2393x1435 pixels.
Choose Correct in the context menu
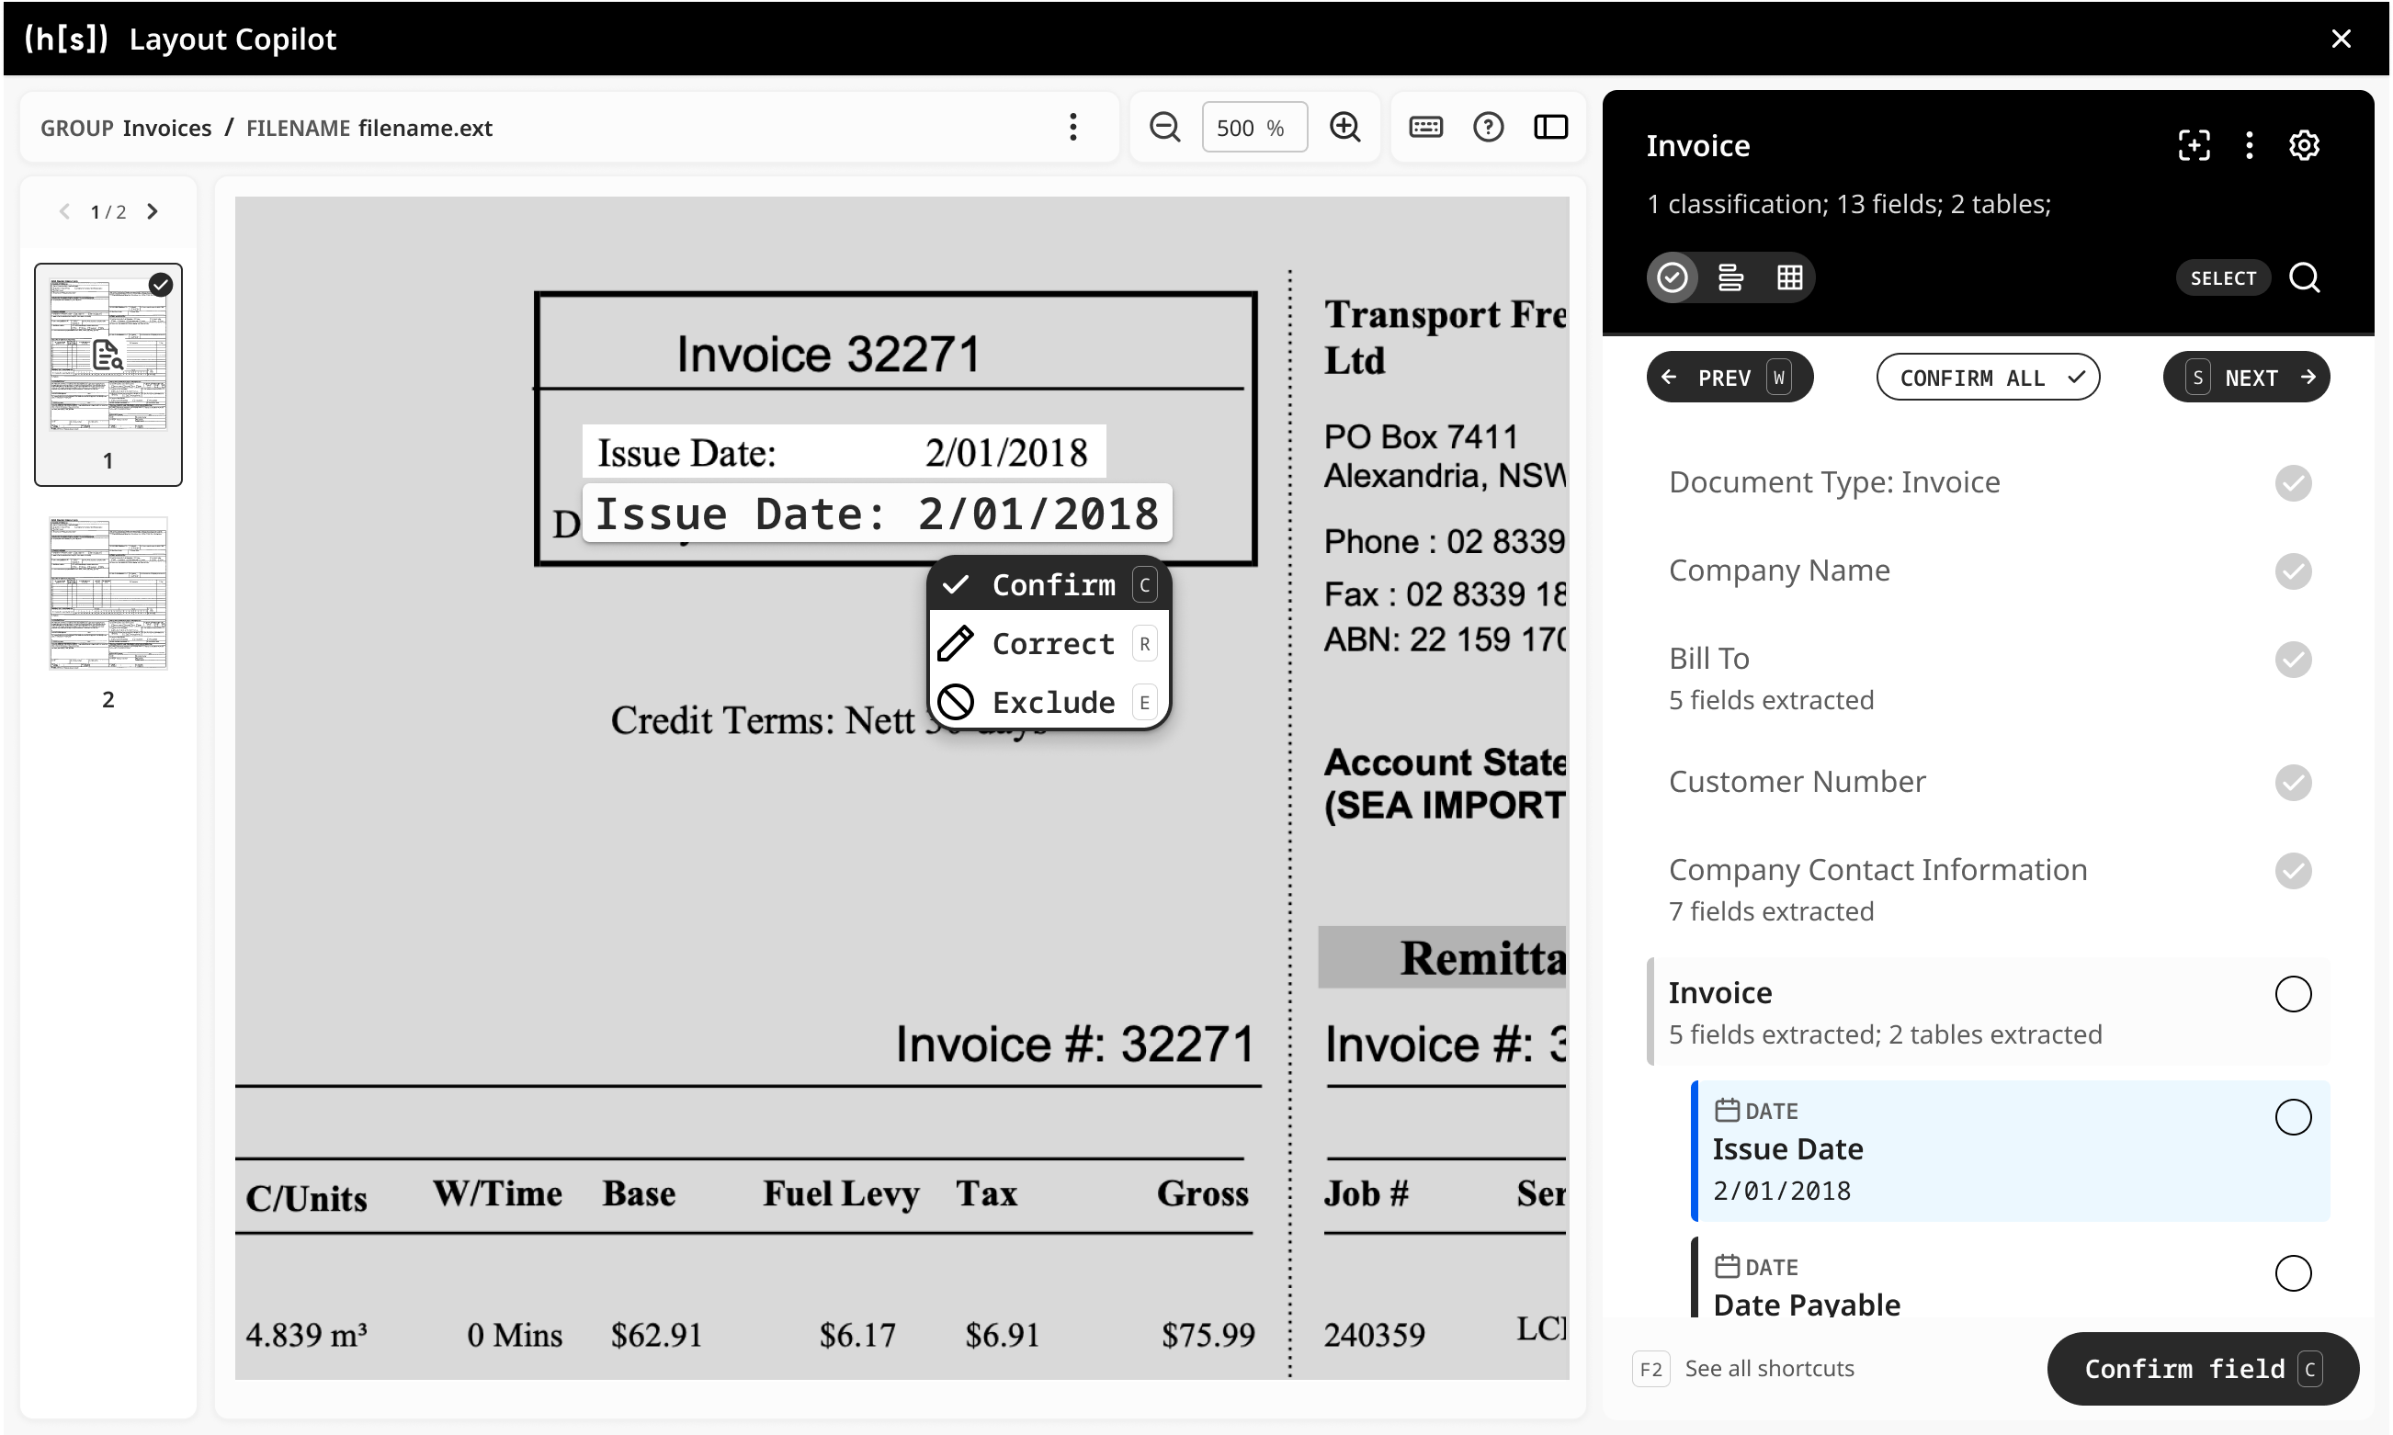(x=1051, y=644)
